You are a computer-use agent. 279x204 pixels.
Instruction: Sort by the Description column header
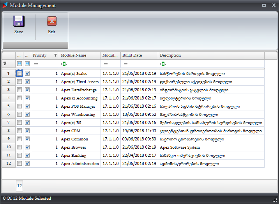coord(211,55)
